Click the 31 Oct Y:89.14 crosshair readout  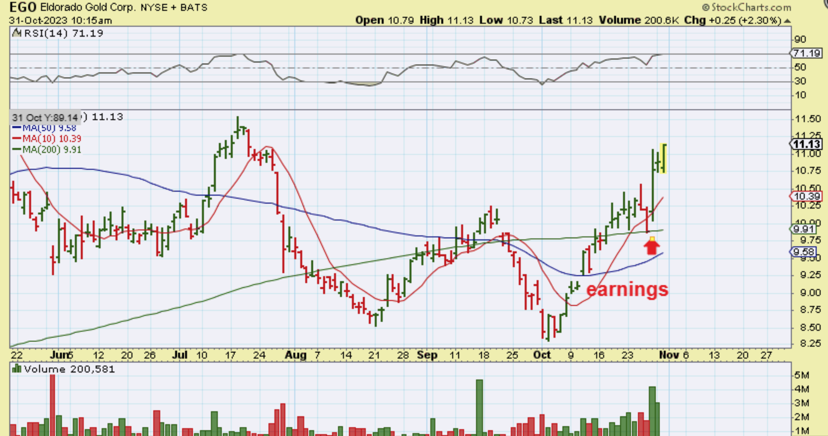(x=45, y=118)
